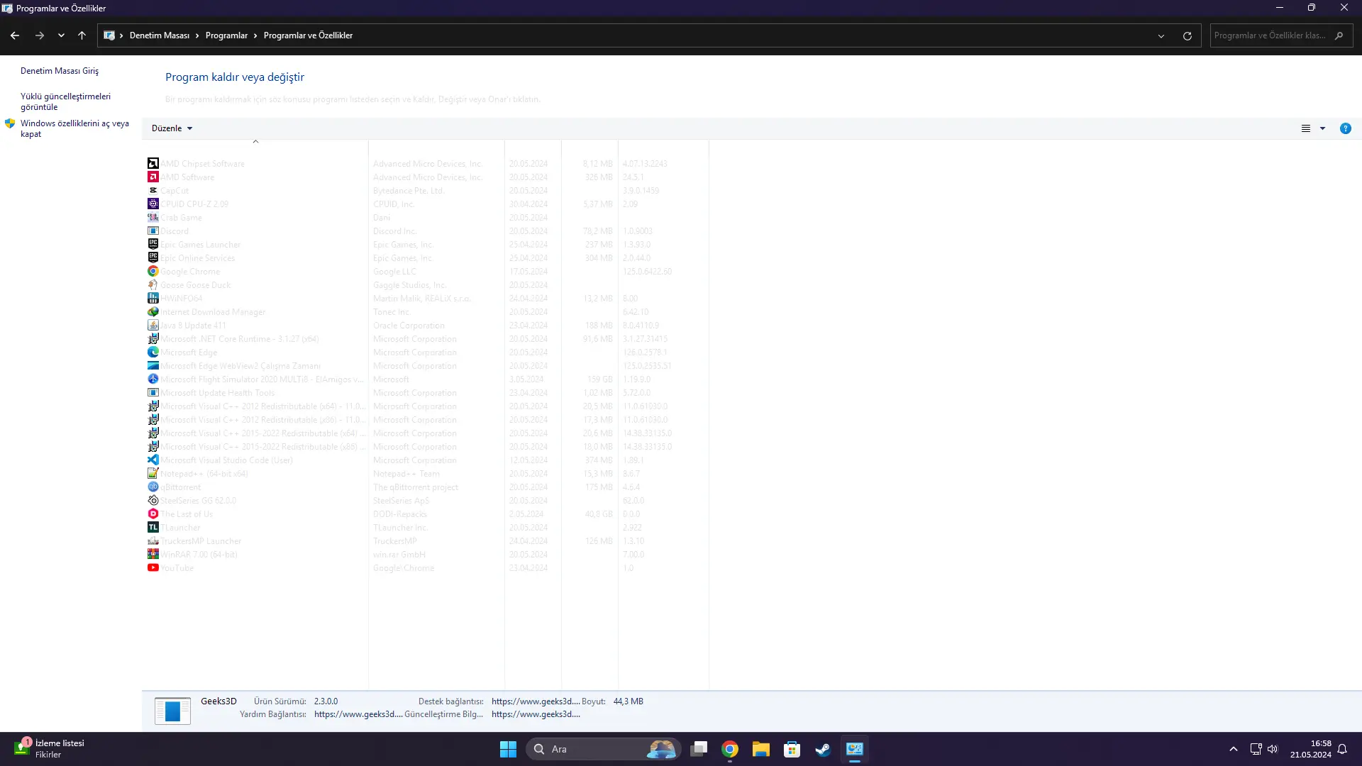Click the taskbar Ara search box
Image resolution: width=1362 pixels, height=766 pixels.
coord(603,749)
